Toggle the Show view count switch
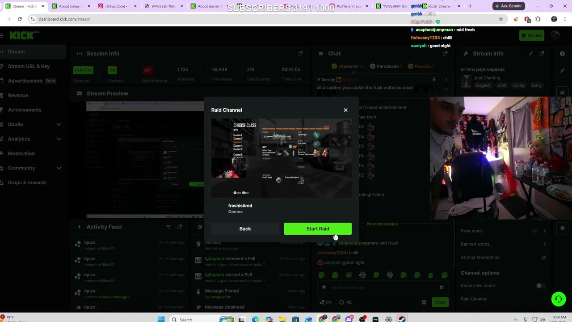Viewport: 572px width, 322px height. click(541, 286)
